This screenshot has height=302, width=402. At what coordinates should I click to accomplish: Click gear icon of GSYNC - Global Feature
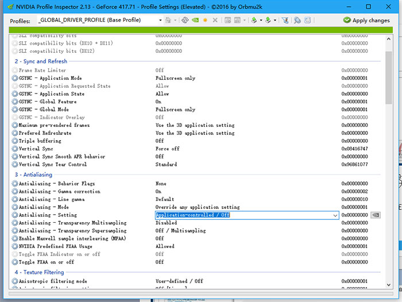tap(15, 102)
